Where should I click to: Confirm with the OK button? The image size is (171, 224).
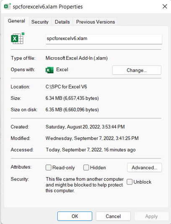(x=75, y=216)
